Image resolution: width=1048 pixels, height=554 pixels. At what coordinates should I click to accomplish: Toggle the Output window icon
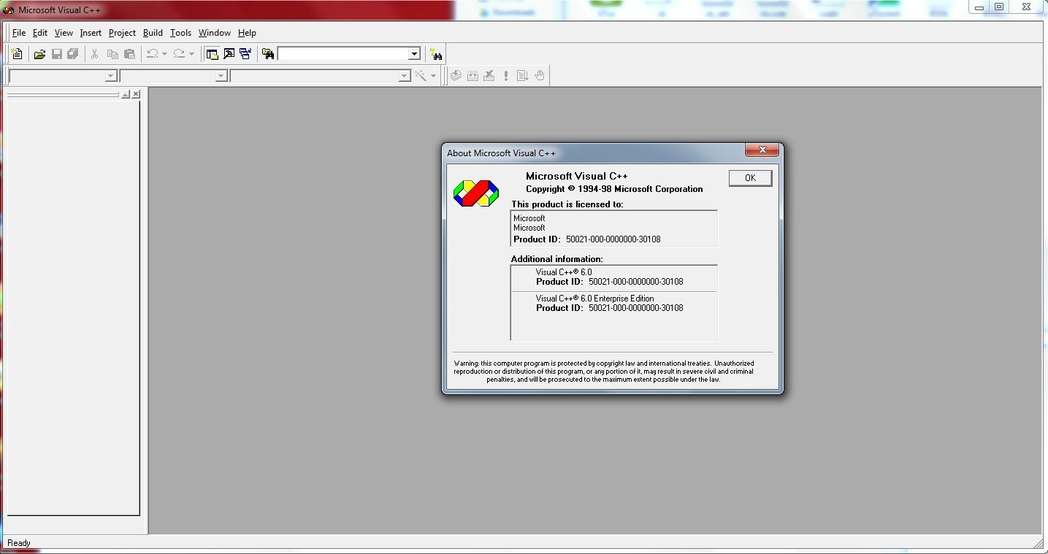(x=229, y=54)
